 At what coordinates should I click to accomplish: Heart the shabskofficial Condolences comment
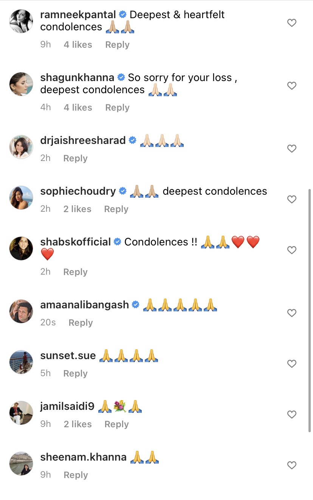[x=291, y=250]
